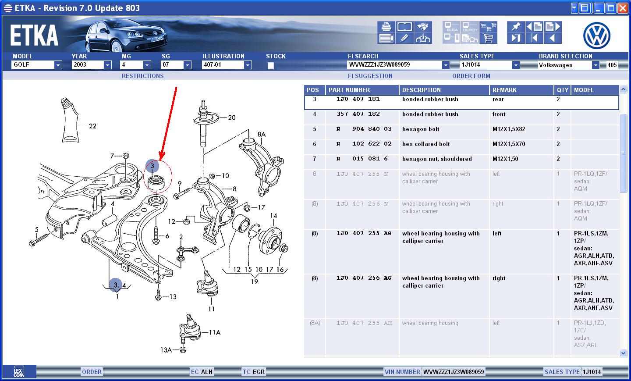Click the pin-on-top button in the title bar

click(x=575, y=8)
